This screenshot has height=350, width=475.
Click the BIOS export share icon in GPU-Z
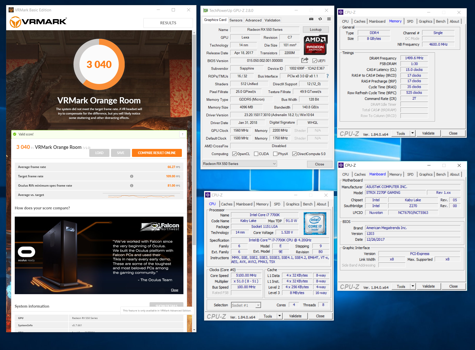pos(305,60)
